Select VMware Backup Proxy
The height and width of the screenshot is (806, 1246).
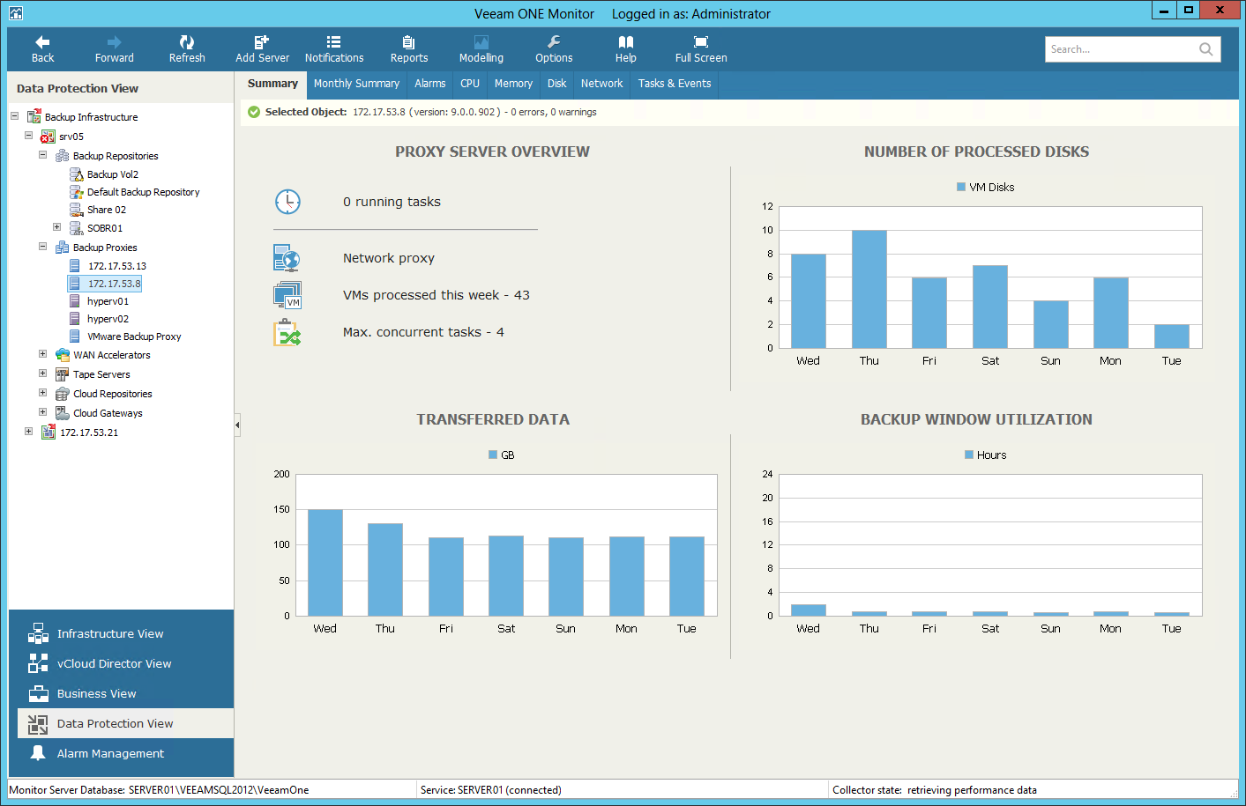click(134, 336)
